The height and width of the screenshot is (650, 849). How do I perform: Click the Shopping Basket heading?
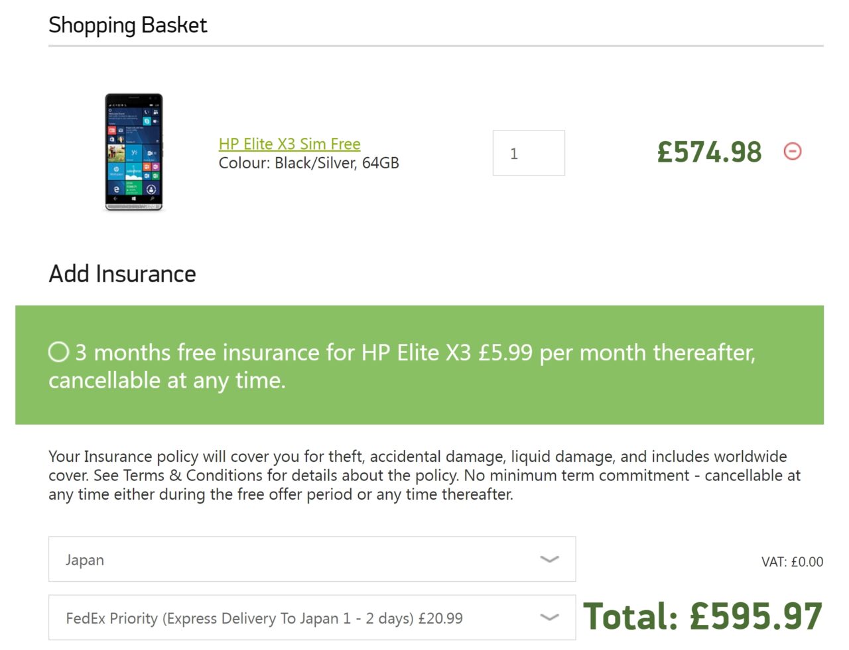coord(128,25)
